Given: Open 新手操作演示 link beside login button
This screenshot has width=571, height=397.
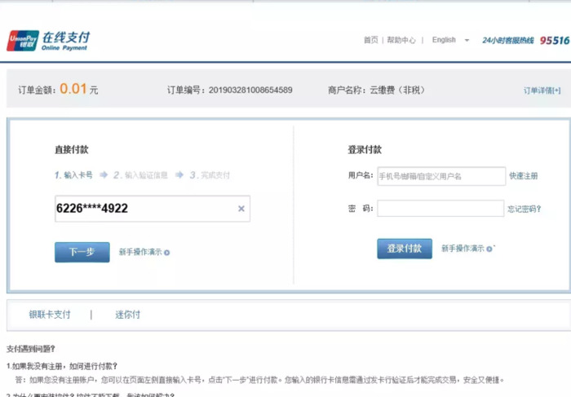Looking at the screenshot, I should click(x=463, y=248).
